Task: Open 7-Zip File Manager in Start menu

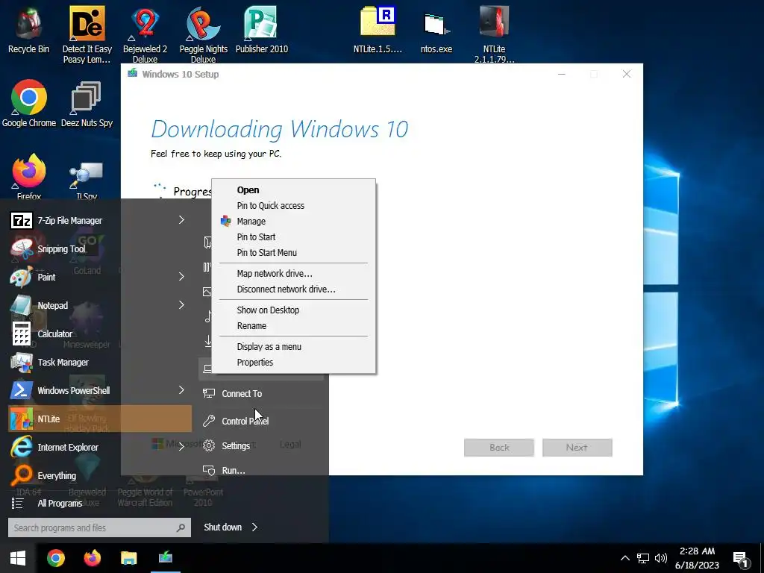Action: [100, 220]
